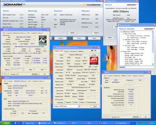Viewport: 156px width, 125px height.
Task: Click the Game button in 3DMark06
Action: (x=95, y=38)
